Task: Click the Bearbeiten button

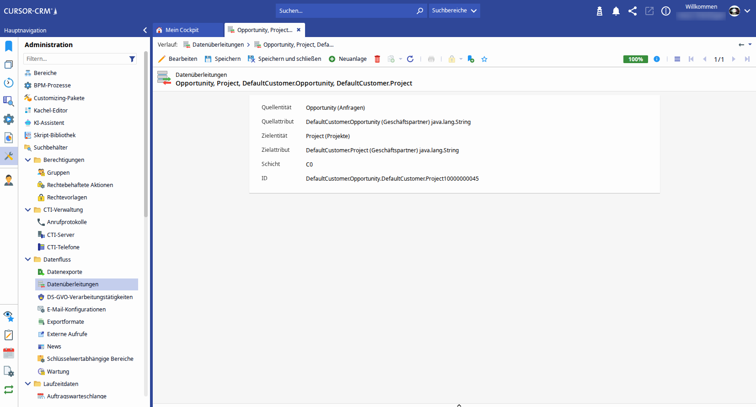Action: pos(178,59)
